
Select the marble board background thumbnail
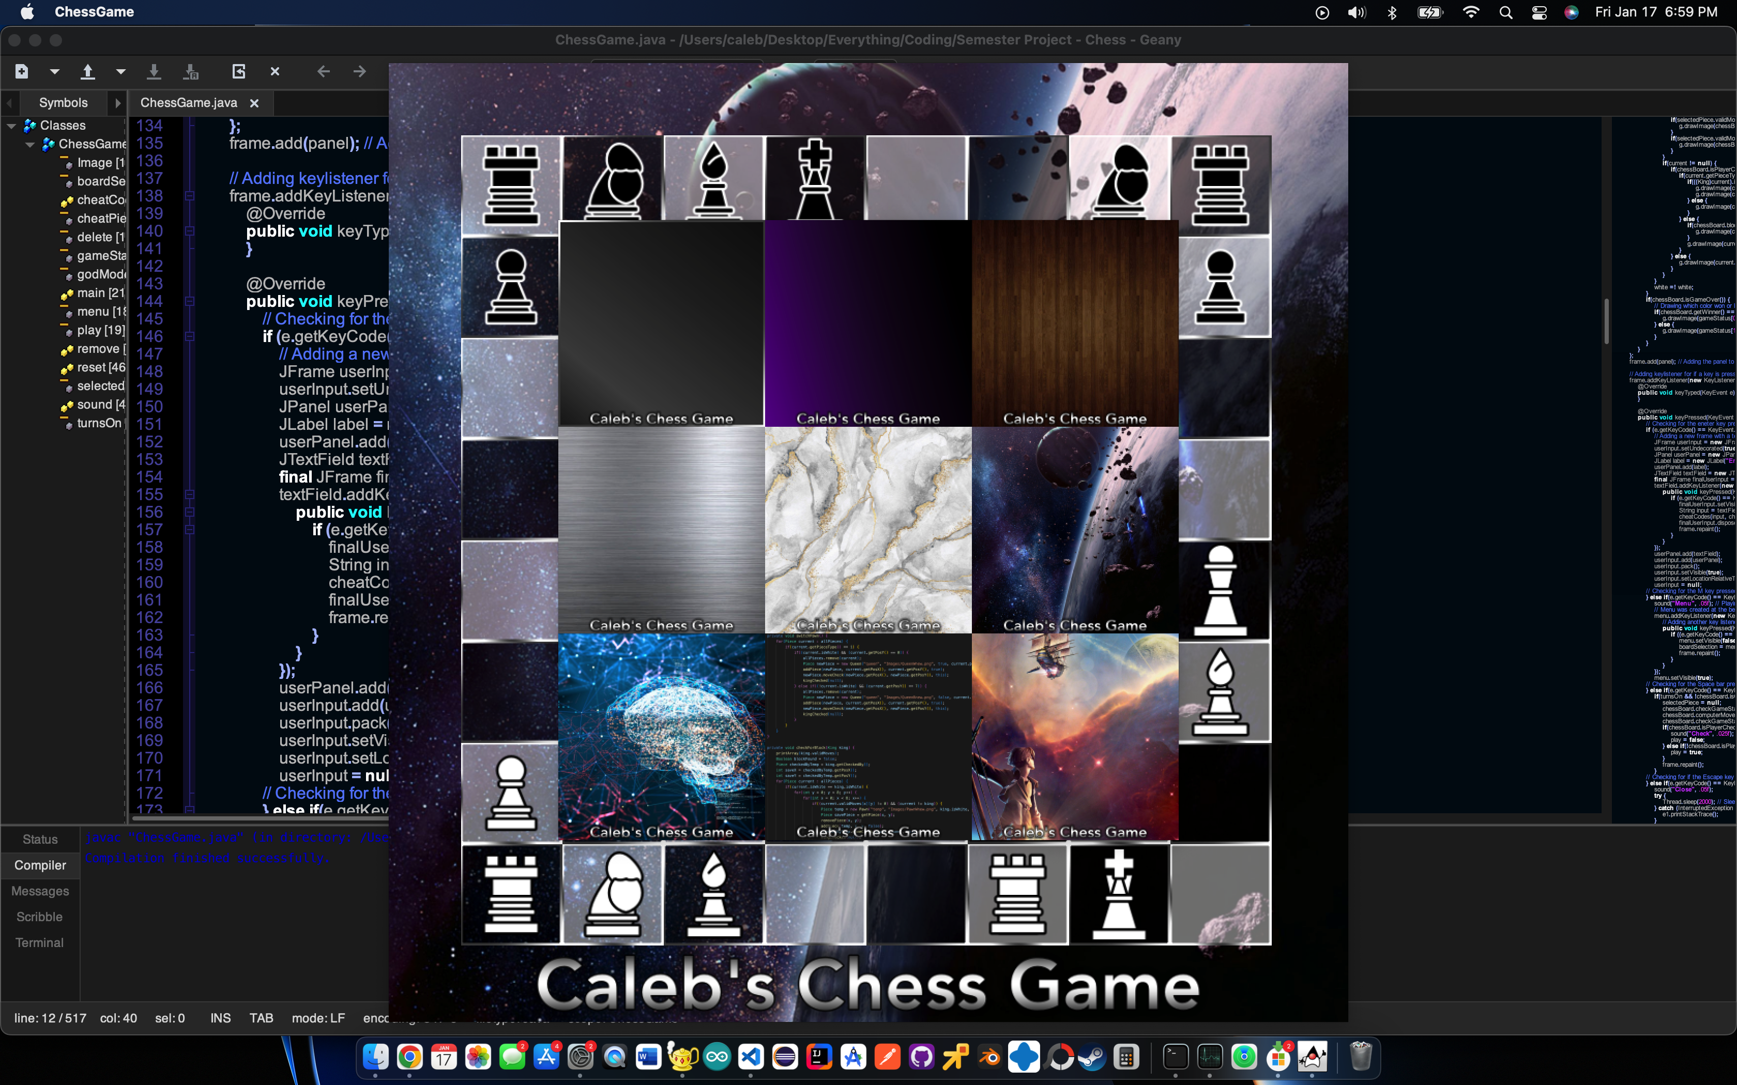click(868, 530)
